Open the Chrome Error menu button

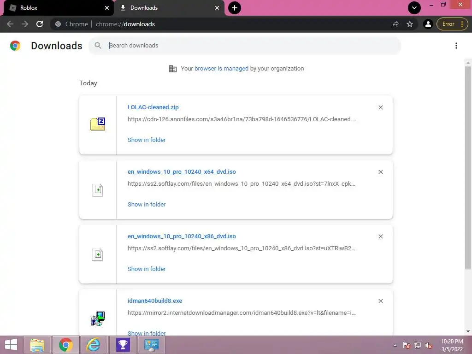pos(452,24)
